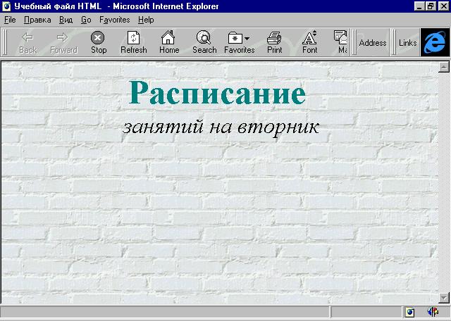Restore the Internet Explorer window size
The width and height of the screenshot is (451, 321).
pyautogui.click(x=431, y=6)
